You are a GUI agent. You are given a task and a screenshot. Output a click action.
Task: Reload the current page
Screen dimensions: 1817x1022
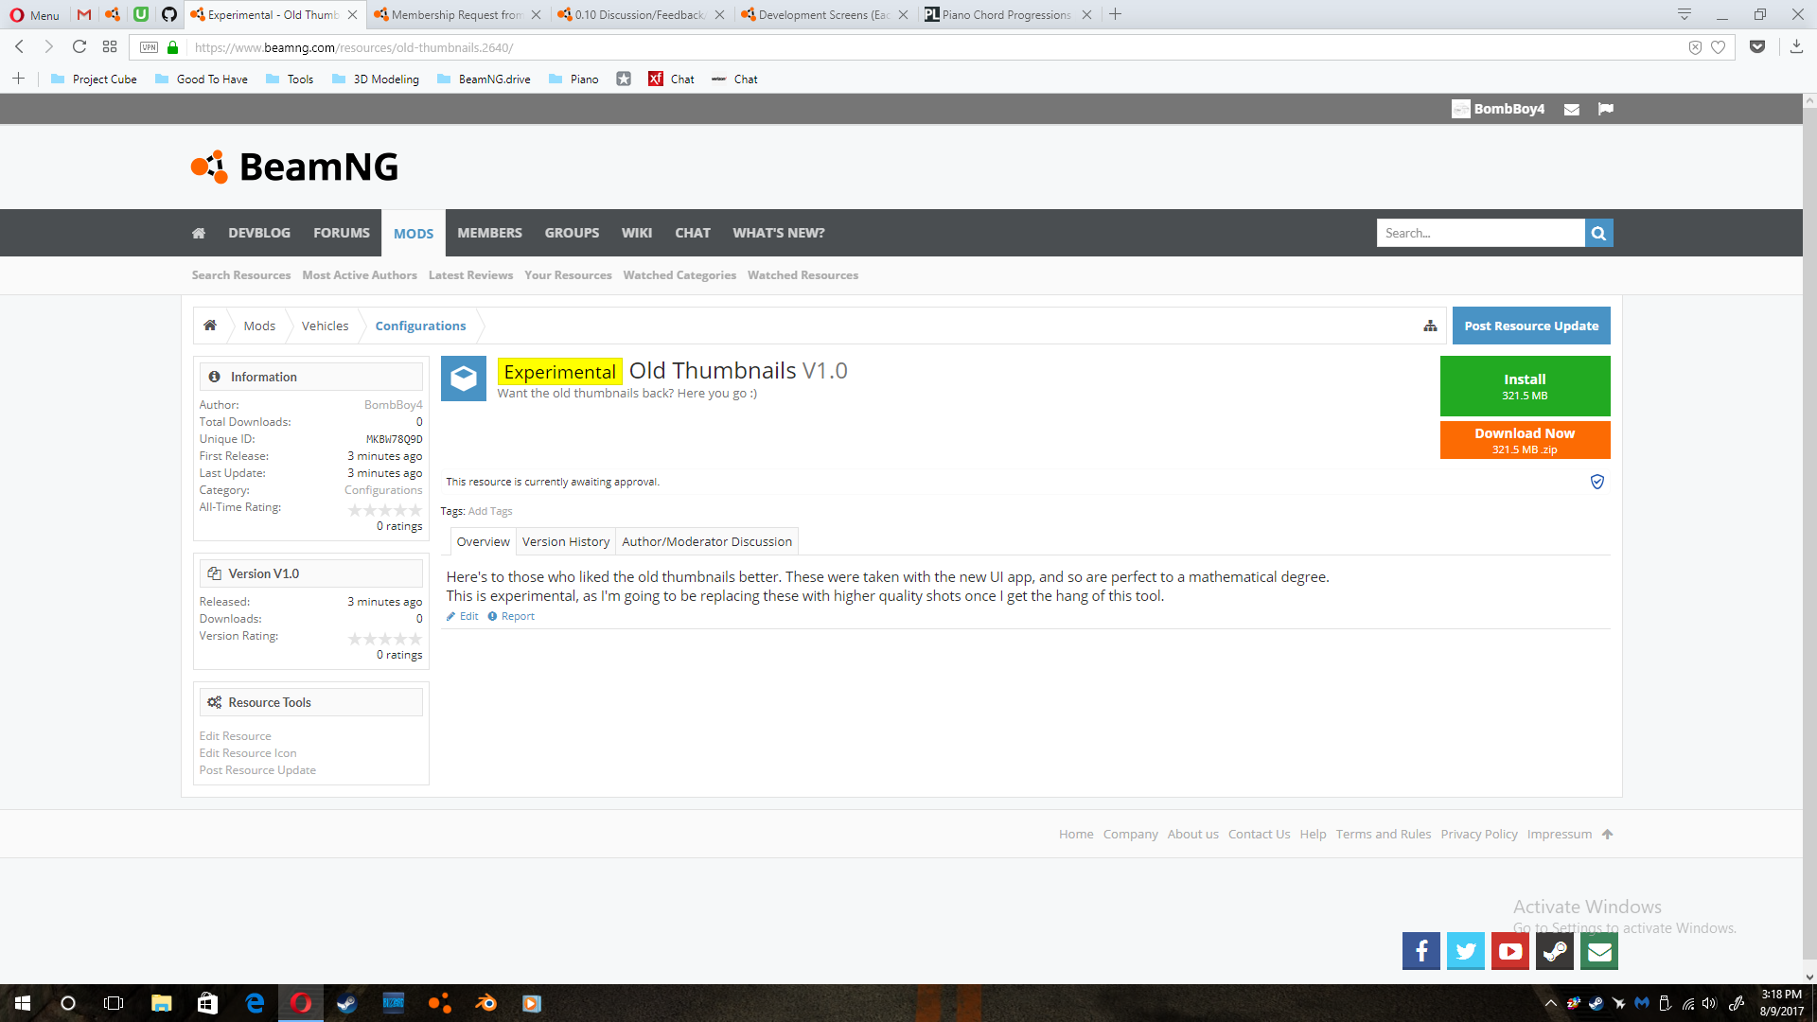coord(79,47)
